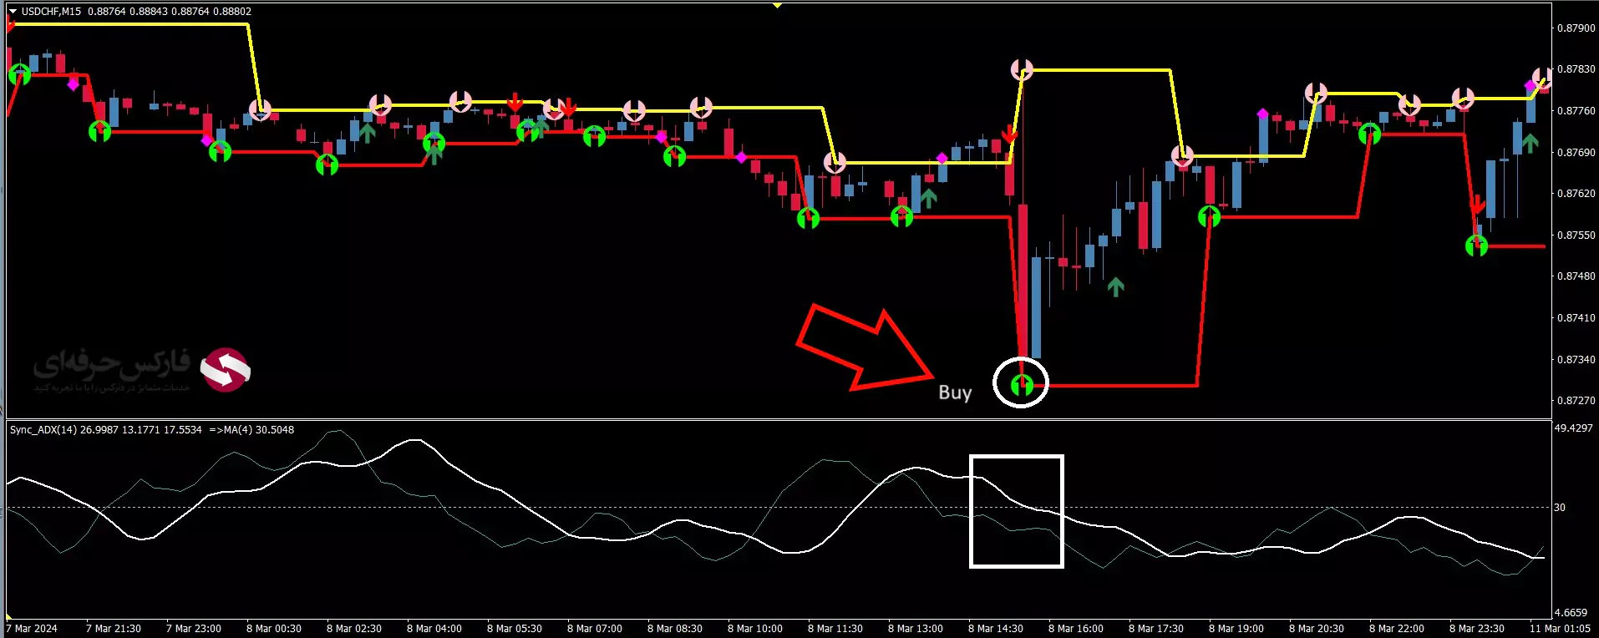Click the 0.87830 price scale label
This screenshot has height=638, width=1599.
(1576, 69)
